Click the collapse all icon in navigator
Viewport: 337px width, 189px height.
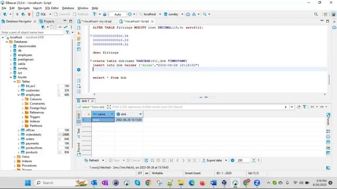pos(60,27)
